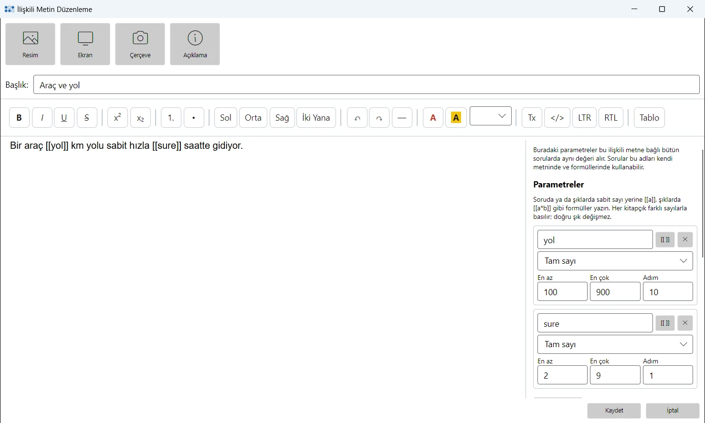705x423 pixels.
Task: Add an Açıklama info note
Action: click(195, 44)
